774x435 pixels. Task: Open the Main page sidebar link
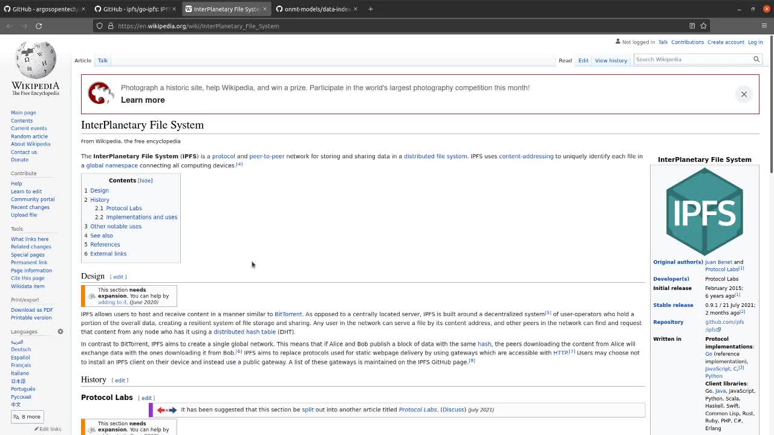coord(24,112)
